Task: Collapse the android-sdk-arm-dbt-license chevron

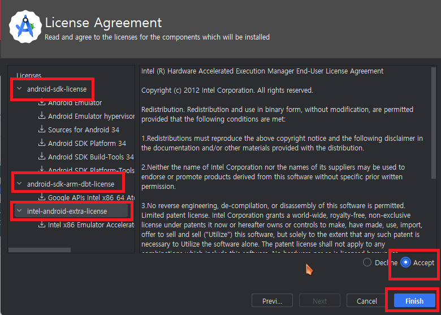Action: point(19,184)
